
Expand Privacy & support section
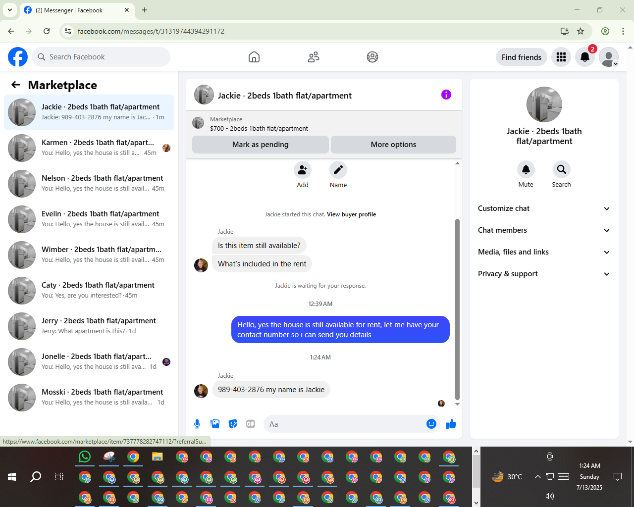[544, 274]
